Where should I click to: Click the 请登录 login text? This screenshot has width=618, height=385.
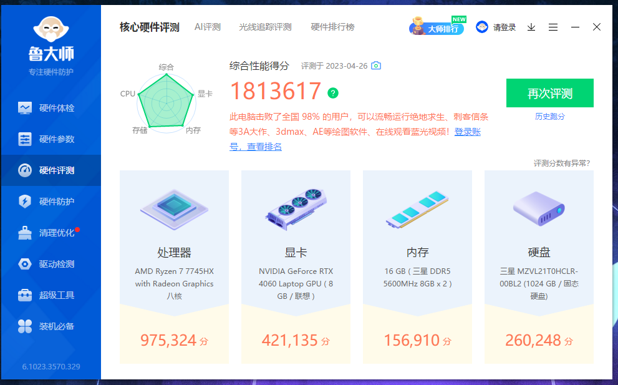505,27
